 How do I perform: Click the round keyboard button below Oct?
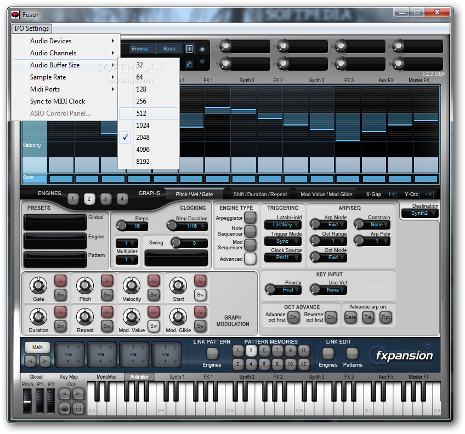[x=65, y=408]
